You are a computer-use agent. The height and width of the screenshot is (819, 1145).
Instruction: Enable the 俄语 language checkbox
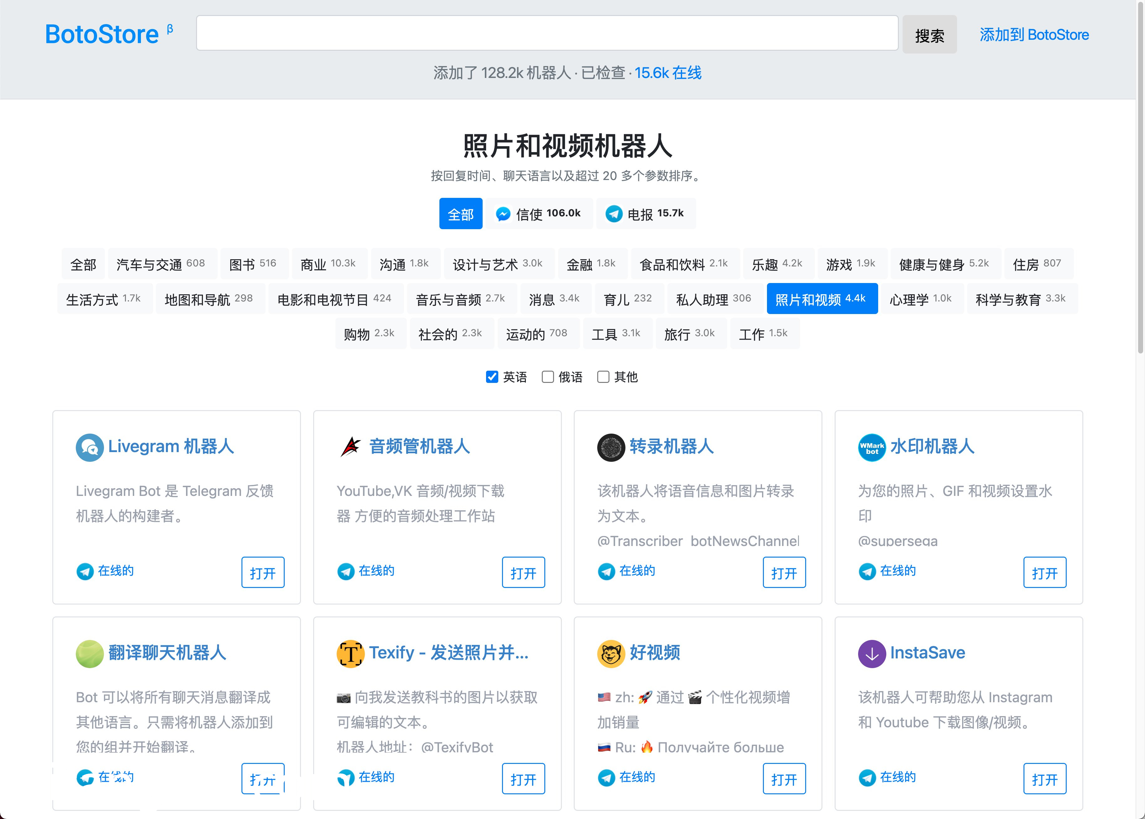click(547, 377)
